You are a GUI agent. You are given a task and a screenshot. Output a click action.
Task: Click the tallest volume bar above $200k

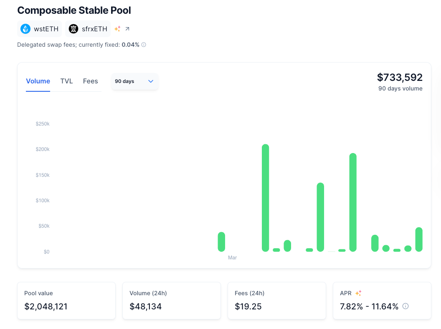(x=266, y=198)
